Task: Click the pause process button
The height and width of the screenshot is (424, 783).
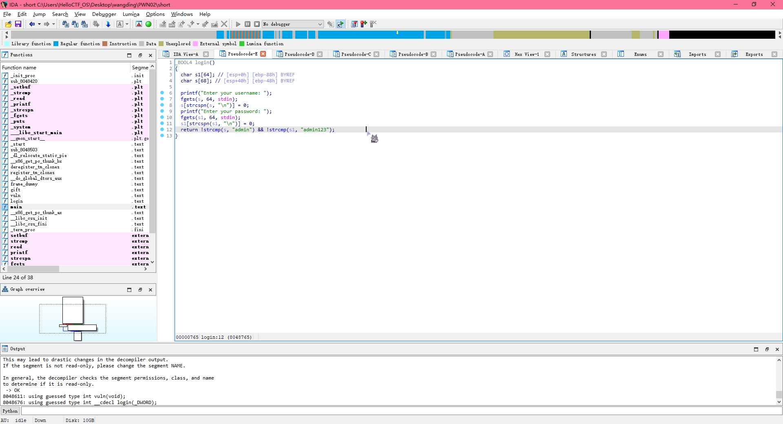Action: 248,24
